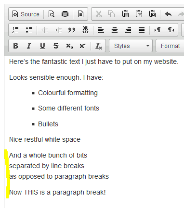Click line 'And a whole bunch of bits'
The image size is (184, 208).
pyautogui.click(x=48, y=155)
